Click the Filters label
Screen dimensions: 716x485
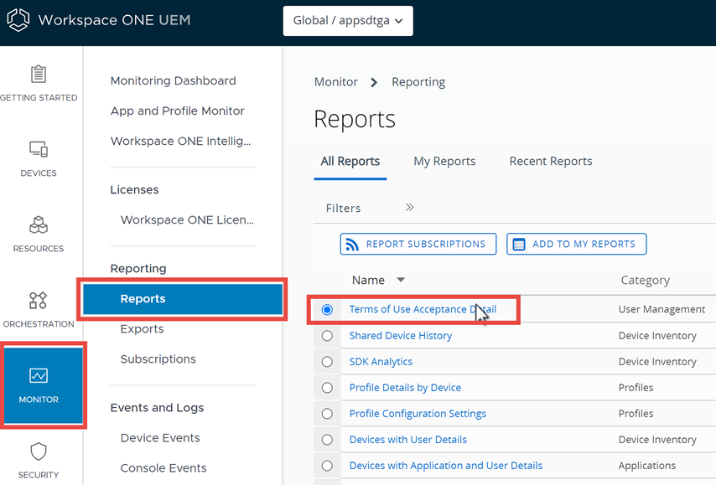pos(344,209)
